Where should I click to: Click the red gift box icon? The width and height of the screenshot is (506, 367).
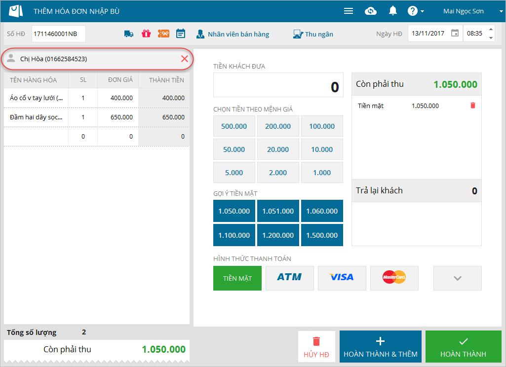coord(146,34)
